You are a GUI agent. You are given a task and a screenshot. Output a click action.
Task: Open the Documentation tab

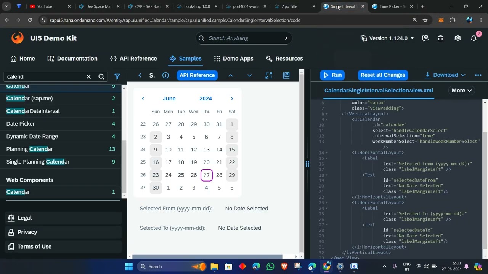coord(72,59)
